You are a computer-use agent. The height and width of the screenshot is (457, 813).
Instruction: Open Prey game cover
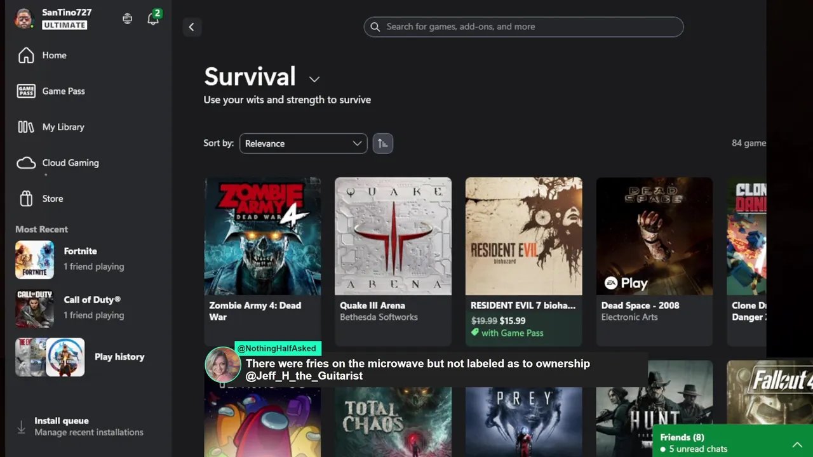click(523, 422)
